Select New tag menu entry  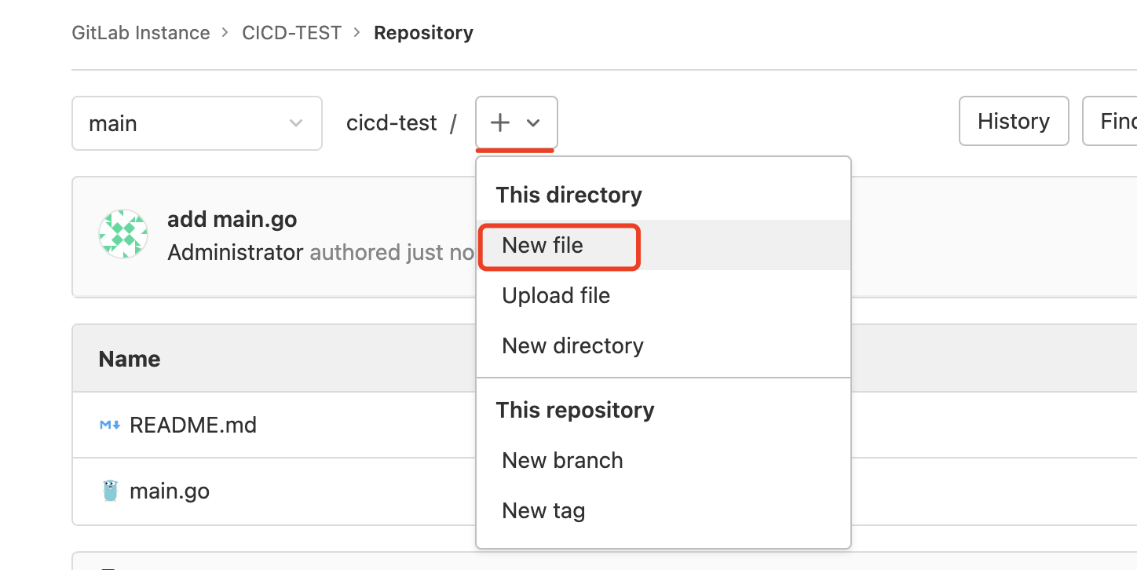coord(543,511)
